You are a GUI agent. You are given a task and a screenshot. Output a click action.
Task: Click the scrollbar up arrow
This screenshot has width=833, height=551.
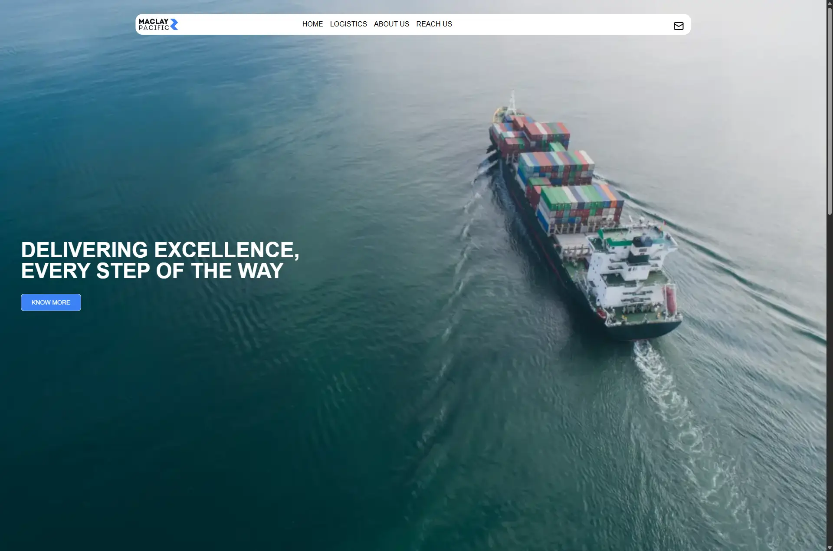pos(830,3)
